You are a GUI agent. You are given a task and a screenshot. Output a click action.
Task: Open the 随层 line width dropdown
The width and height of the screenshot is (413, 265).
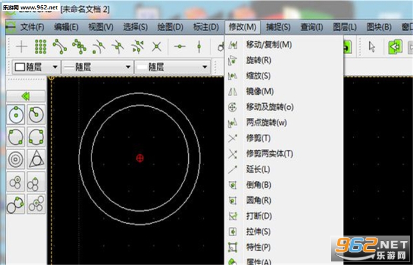point(97,67)
